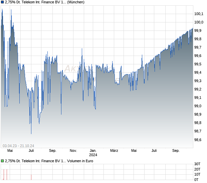The height and width of the screenshot is (183, 207).
Task: Click the 99,3 price axis label
Action: 198,81
